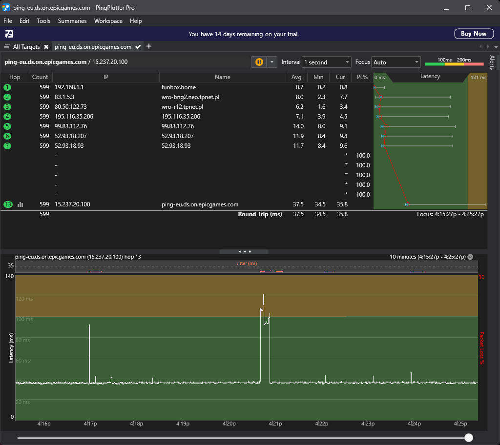Select IP cell 192.168.1.1
The height and width of the screenshot is (445, 500).
(x=69, y=87)
